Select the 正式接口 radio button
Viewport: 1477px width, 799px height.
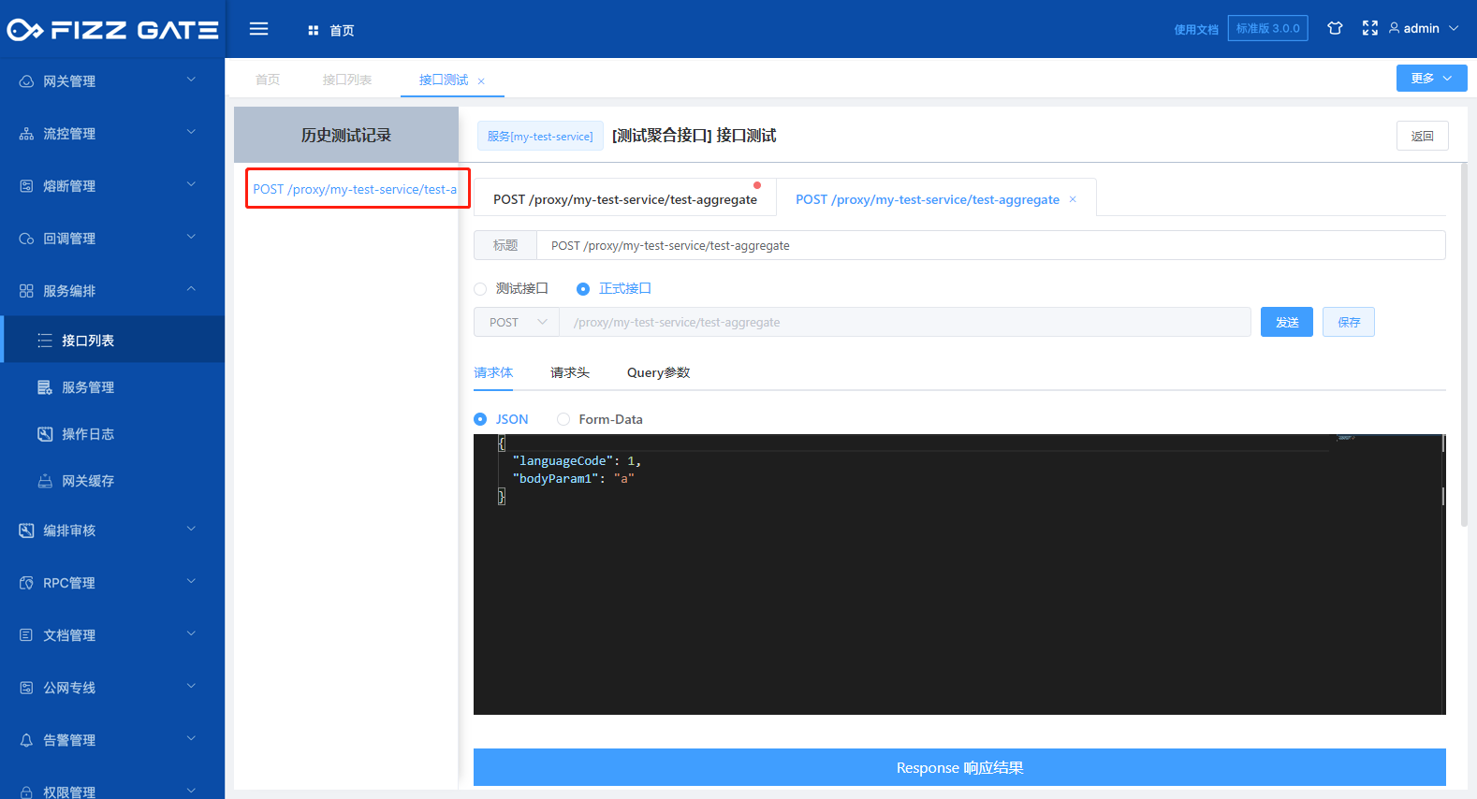pos(583,289)
